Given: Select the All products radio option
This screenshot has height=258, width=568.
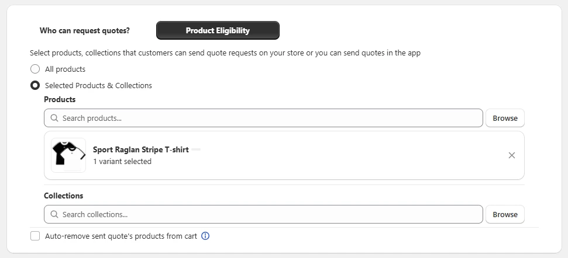Looking at the screenshot, I should (35, 69).
